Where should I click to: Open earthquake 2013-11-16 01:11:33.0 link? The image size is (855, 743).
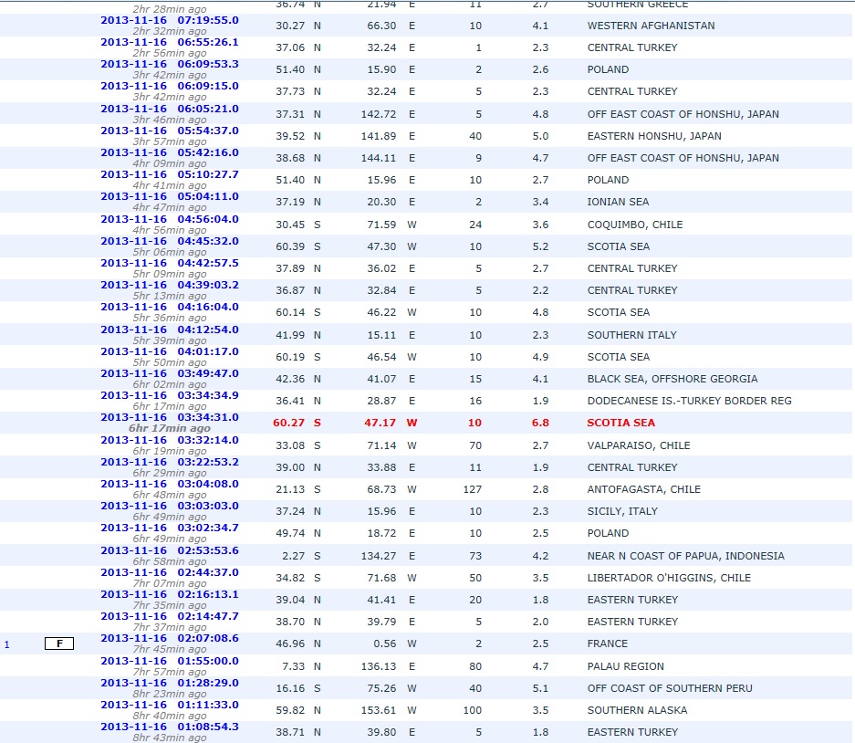coord(170,705)
